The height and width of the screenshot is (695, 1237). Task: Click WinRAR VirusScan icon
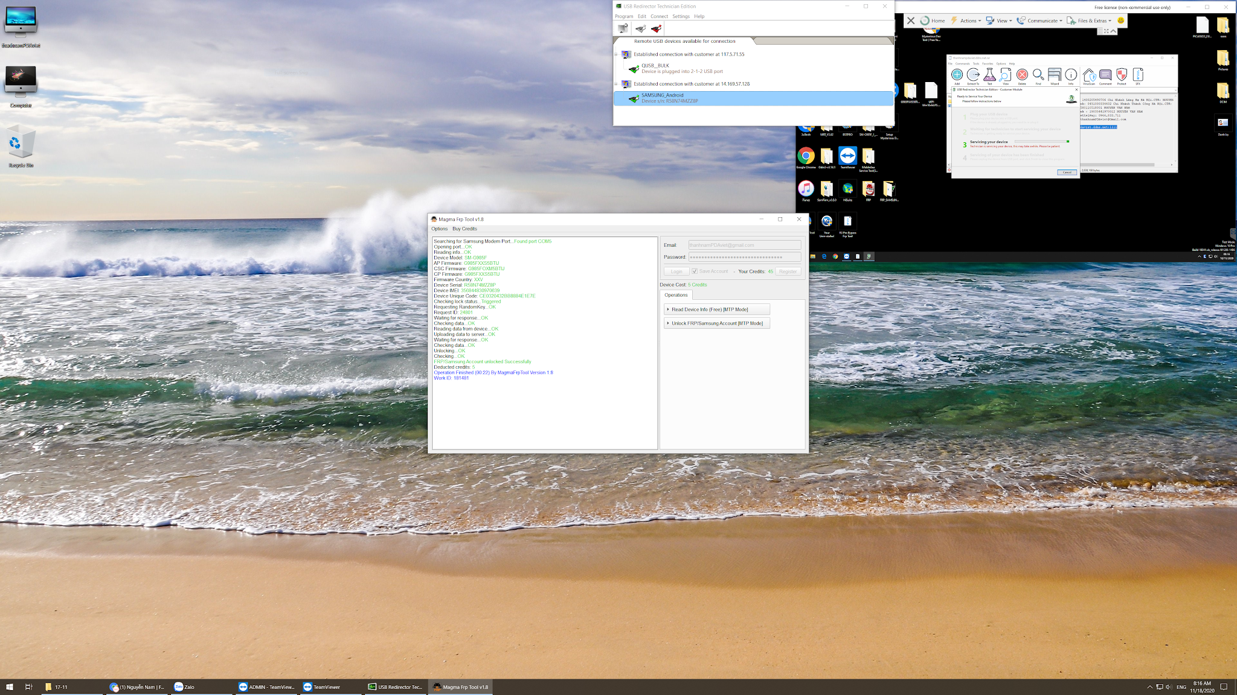[x=1088, y=75]
